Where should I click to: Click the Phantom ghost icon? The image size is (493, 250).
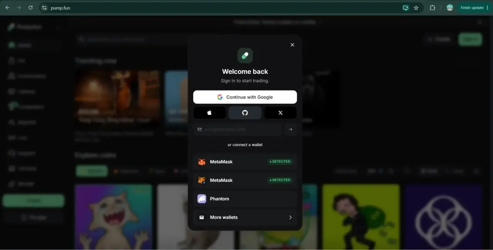[x=202, y=199]
